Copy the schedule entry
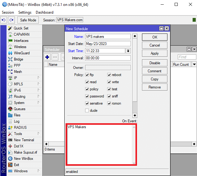Image resolution: width=197 pixels, height=176 pixels. pos(155,79)
